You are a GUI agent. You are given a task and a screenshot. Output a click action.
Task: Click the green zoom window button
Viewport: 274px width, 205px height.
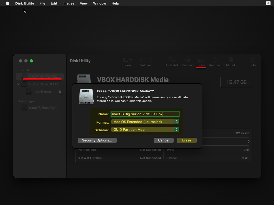pos(31,61)
